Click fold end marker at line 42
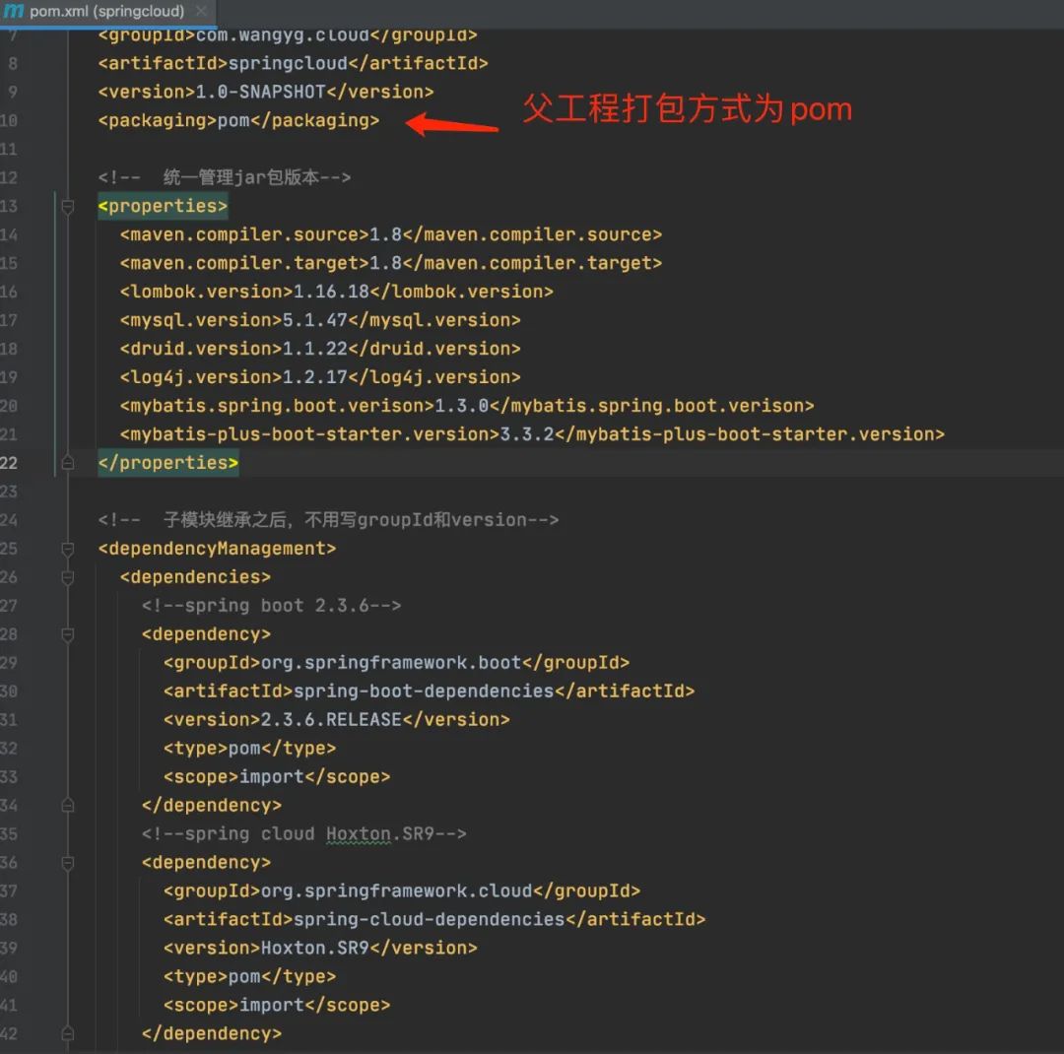Viewport: 1064px width, 1054px height. point(67,1033)
